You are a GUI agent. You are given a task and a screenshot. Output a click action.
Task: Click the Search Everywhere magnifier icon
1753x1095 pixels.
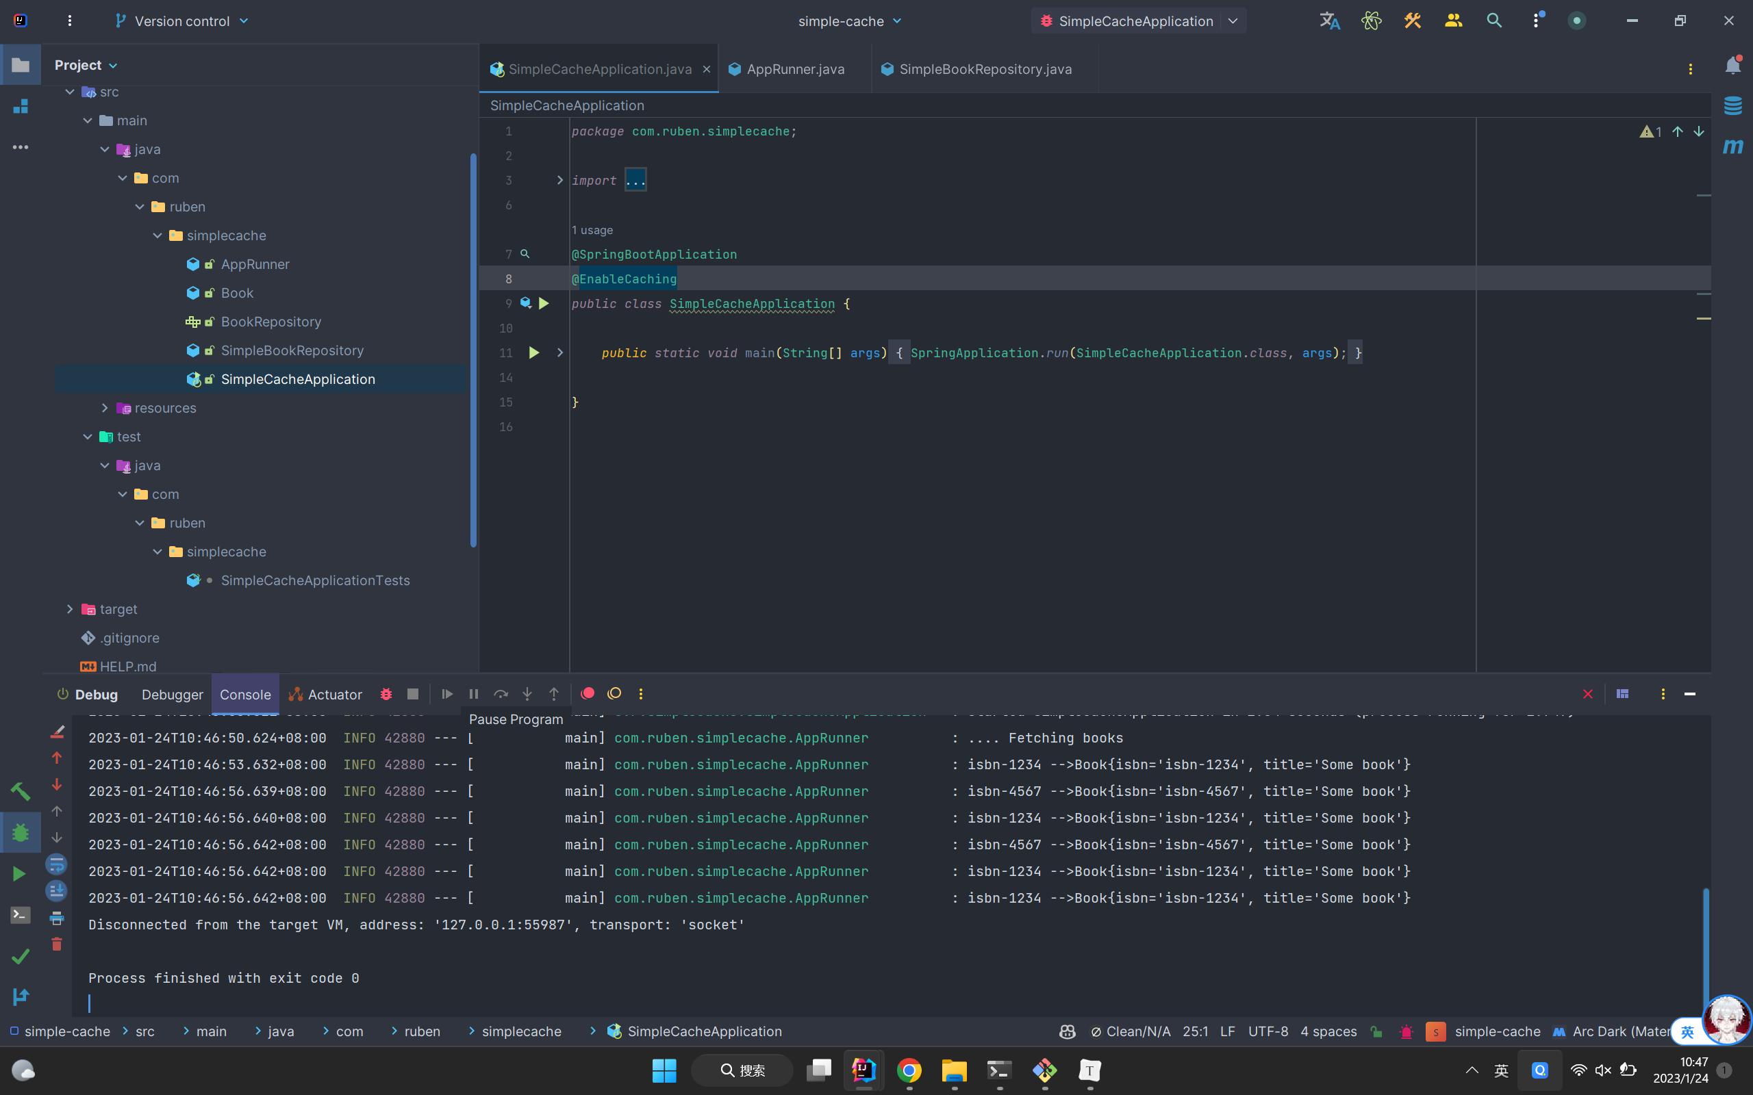click(1493, 21)
